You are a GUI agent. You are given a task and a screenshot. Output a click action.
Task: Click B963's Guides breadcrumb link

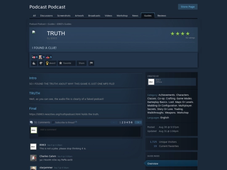pyautogui.click(x=64, y=24)
